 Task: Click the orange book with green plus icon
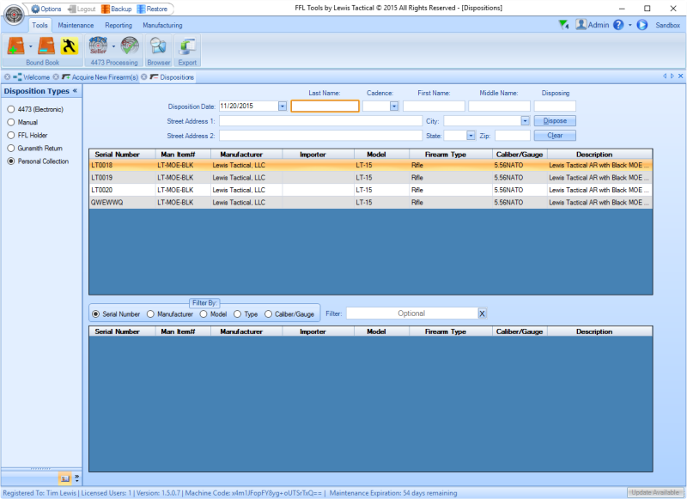coord(15,46)
